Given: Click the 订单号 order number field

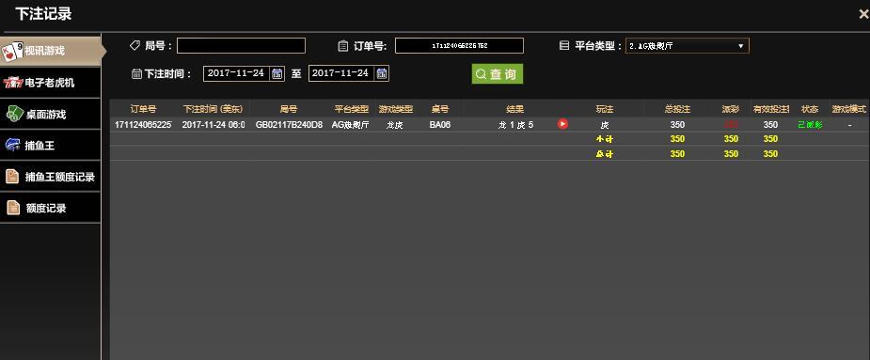Looking at the screenshot, I should click(459, 45).
